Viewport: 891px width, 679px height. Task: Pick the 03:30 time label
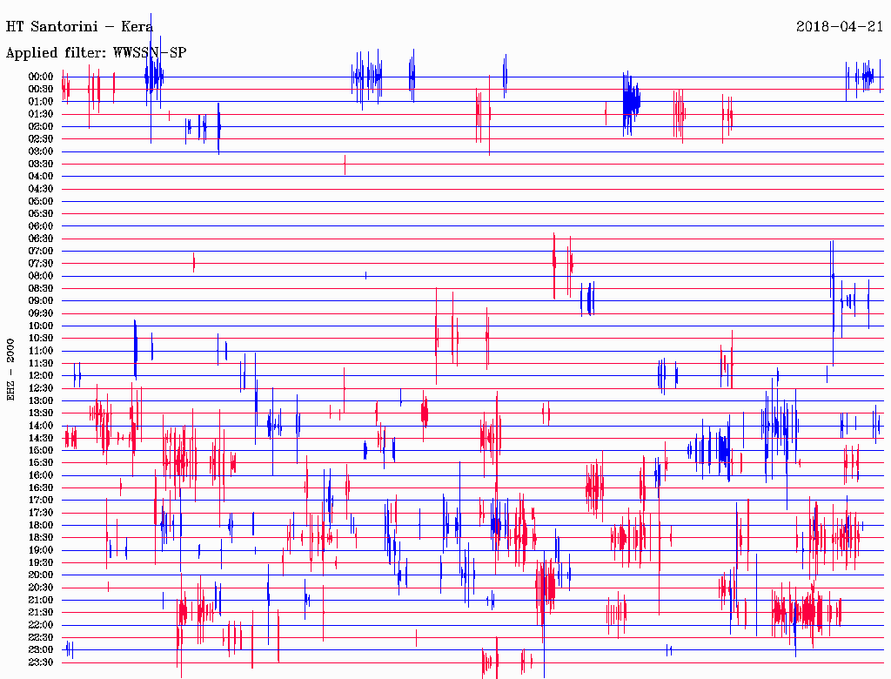pyautogui.click(x=41, y=164)
